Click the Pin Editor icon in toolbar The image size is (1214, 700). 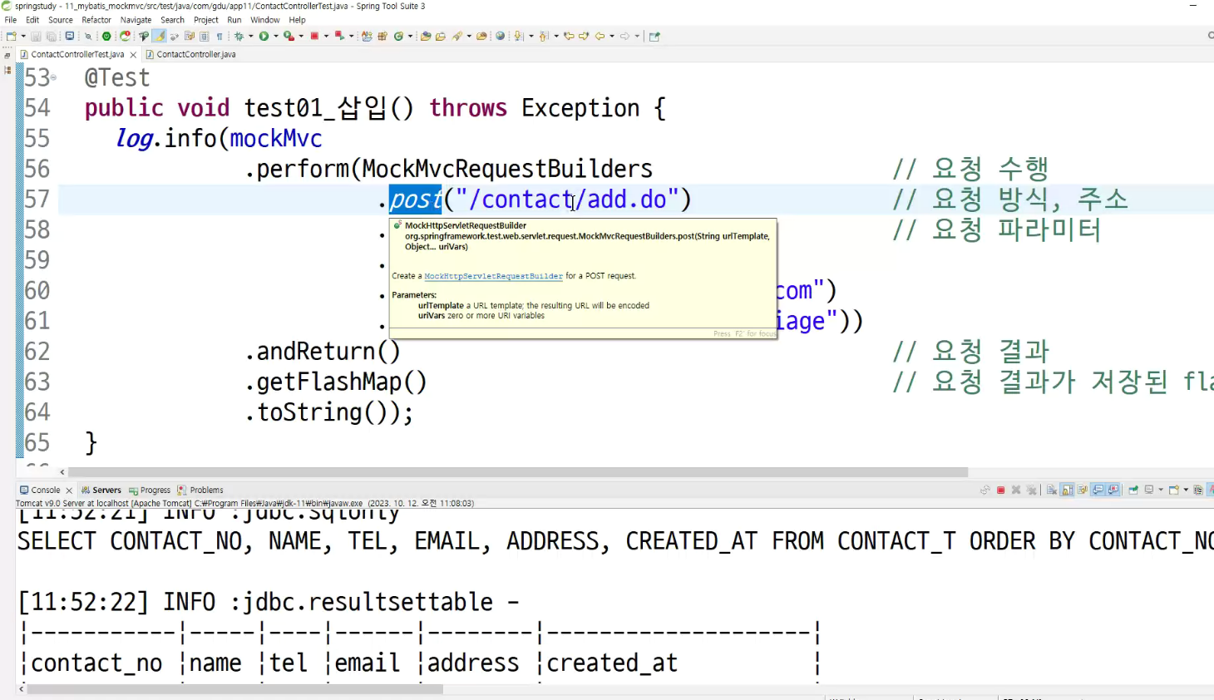654,37
